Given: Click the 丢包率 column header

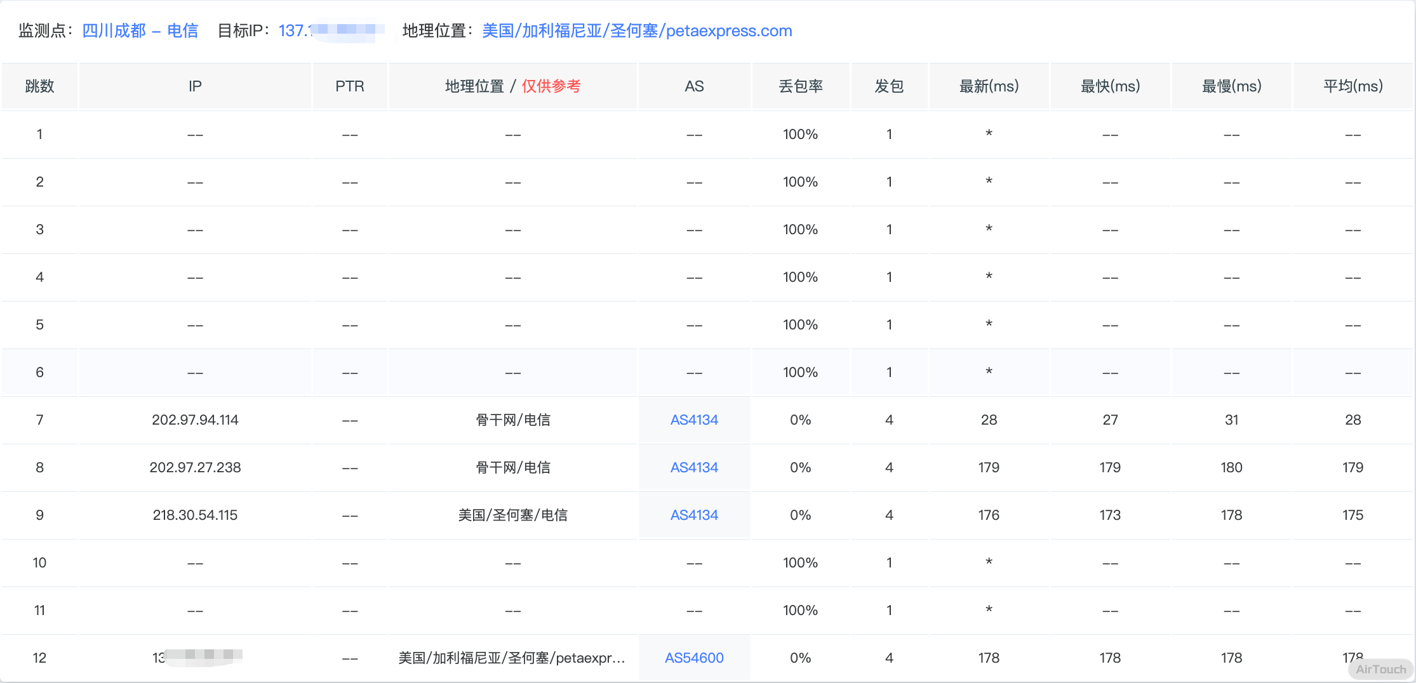Looking at the screenshot, I should pos(800,86).
